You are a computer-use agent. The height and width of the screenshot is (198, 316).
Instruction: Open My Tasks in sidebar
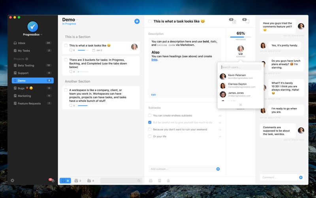tap(33, 51)
